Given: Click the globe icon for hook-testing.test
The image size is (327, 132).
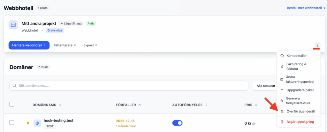Looking at the screenshot, I should coord(37,123).
